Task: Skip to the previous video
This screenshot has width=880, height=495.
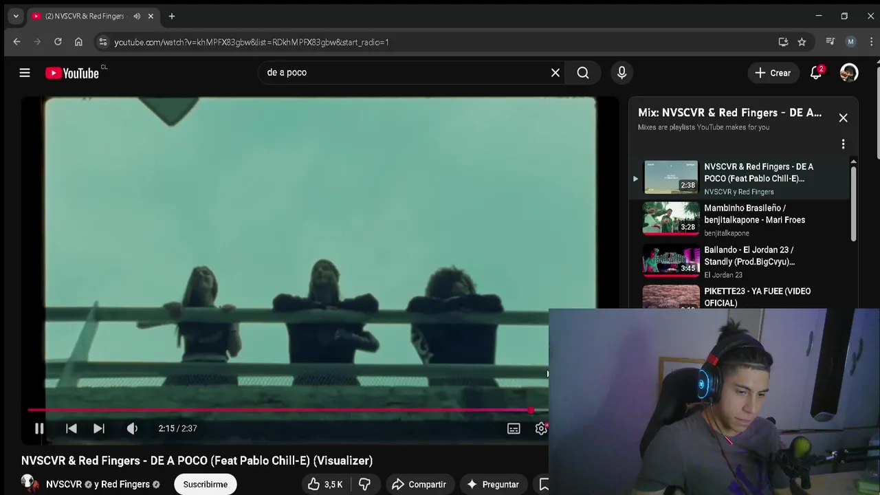Action: (x=71, y=428)
